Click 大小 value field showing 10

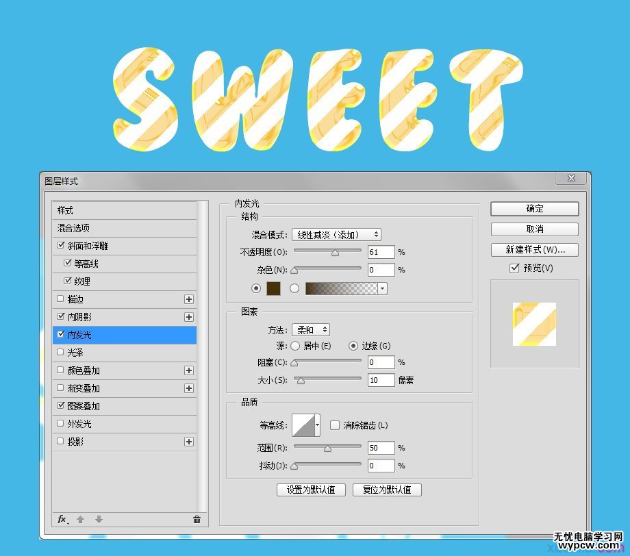381,379
